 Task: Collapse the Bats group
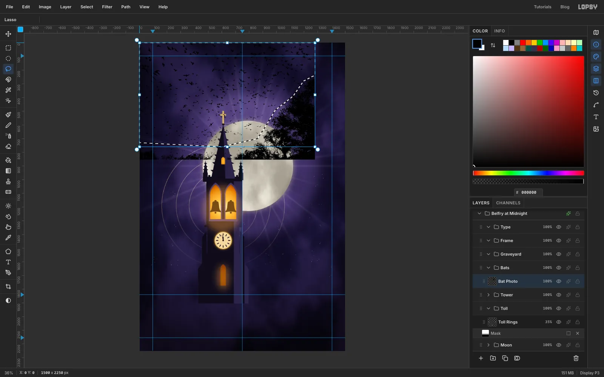click(x=488, y=268)
